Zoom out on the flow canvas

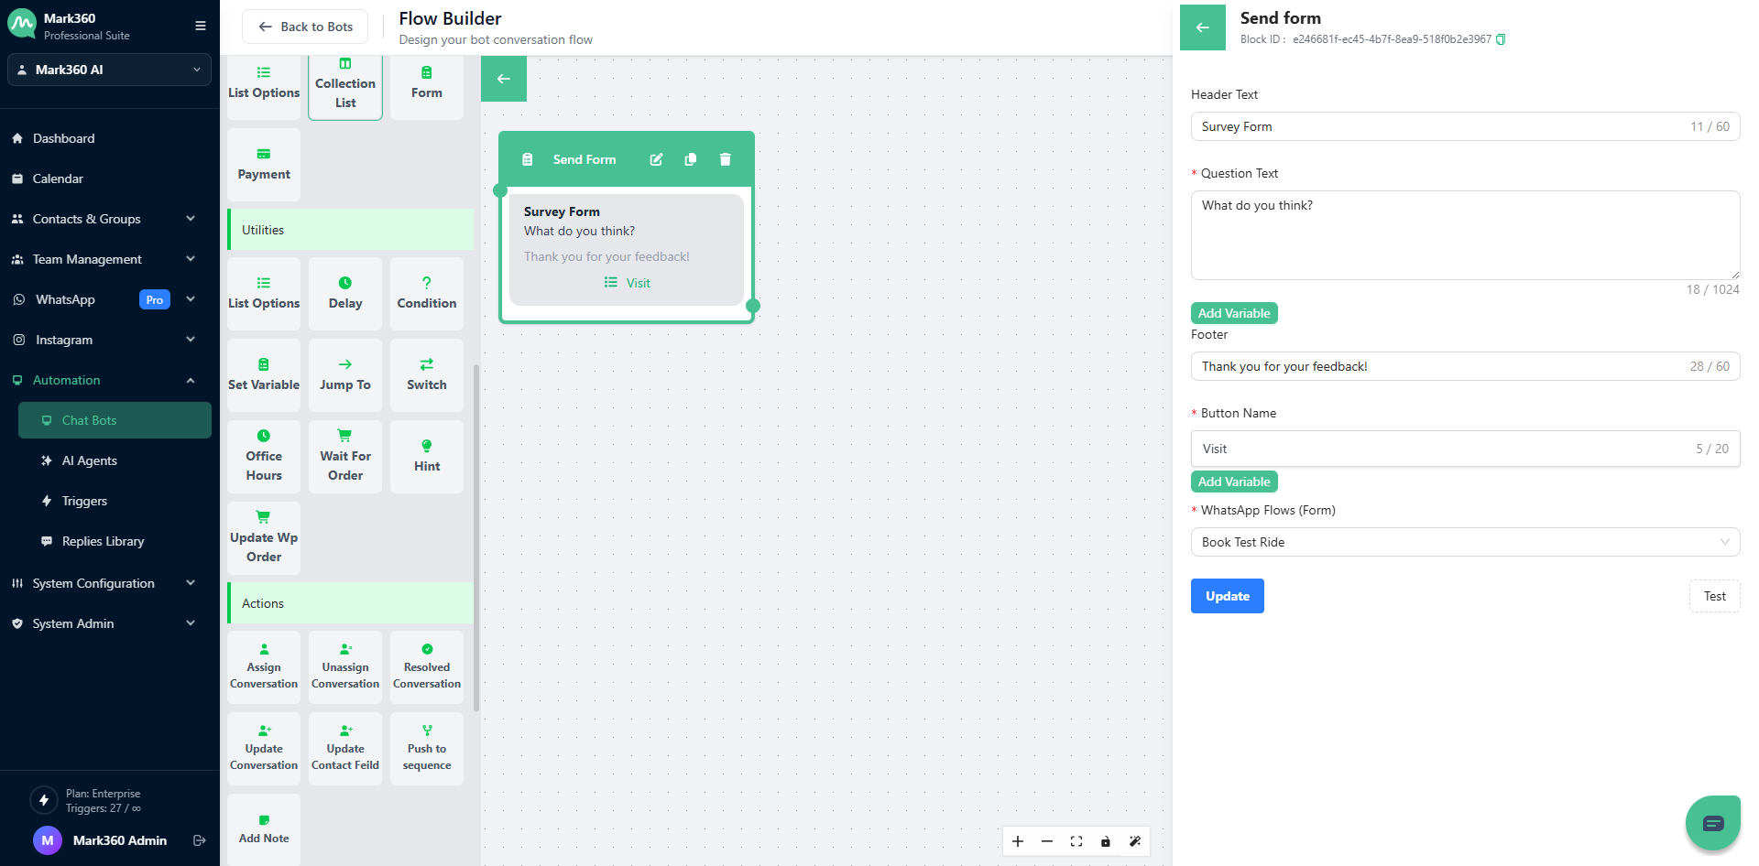point(1047,841)
